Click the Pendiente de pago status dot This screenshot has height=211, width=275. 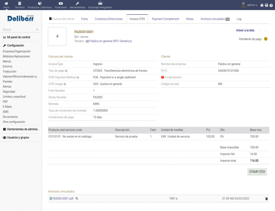[x=266, y=39]
